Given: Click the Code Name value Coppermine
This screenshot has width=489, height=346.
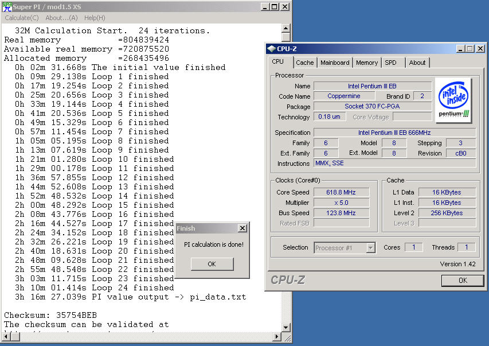Looking at the screenshot, I should pos(344,96).
